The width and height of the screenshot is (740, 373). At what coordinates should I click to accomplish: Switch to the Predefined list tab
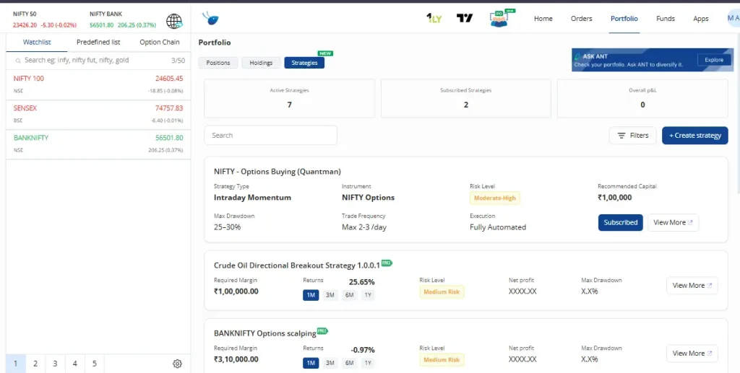tap(98, 42)
